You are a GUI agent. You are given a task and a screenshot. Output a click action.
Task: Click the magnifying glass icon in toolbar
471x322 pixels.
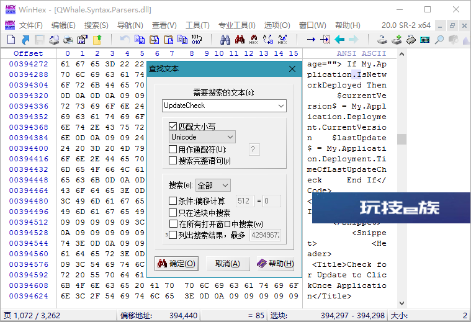coord(439,39)
